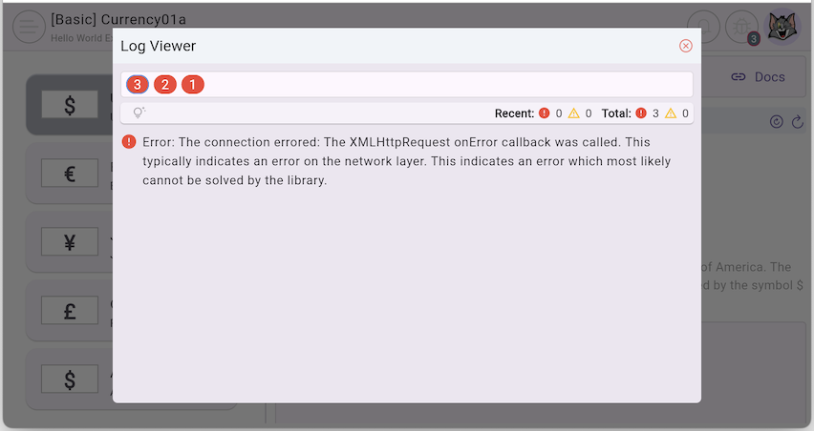Viewport: 814px width, 431px height.
Task: Click the Recent errors red icon
Action: pos(544,113)
